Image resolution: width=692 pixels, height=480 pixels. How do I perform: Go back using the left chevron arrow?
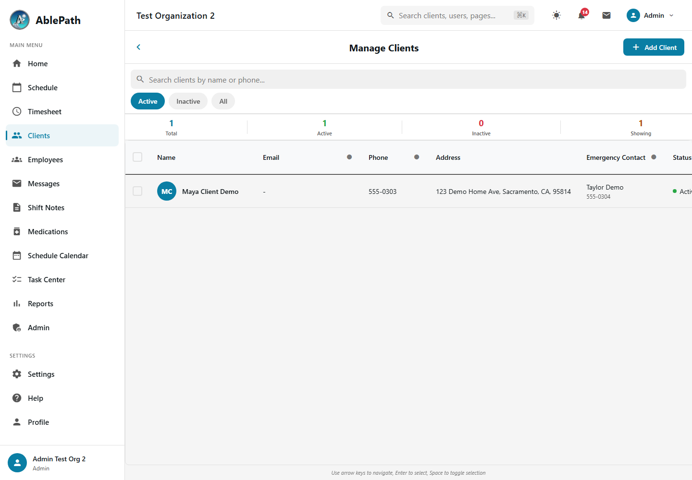138,47
